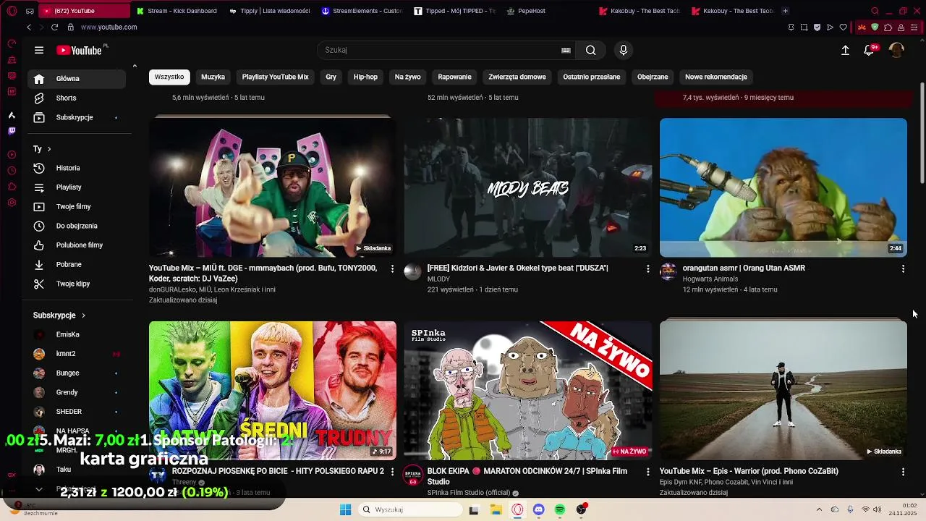
Task: Expand the Ty section
Action: pos(42,149)
